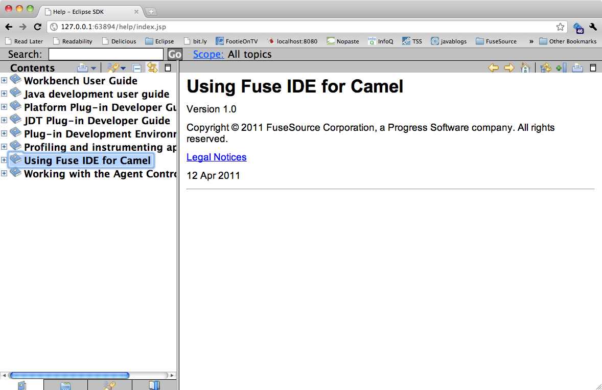
Task: Switch to the Search Results tab at bottom
Action: [110, 385]
